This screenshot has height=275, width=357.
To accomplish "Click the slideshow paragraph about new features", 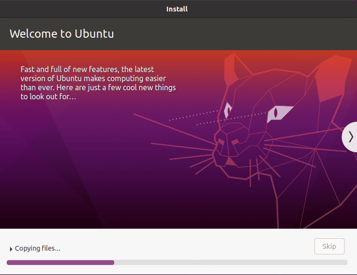I will click(98, 83).
